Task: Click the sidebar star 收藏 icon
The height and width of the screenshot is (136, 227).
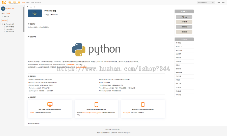Action: coord(7,13)
